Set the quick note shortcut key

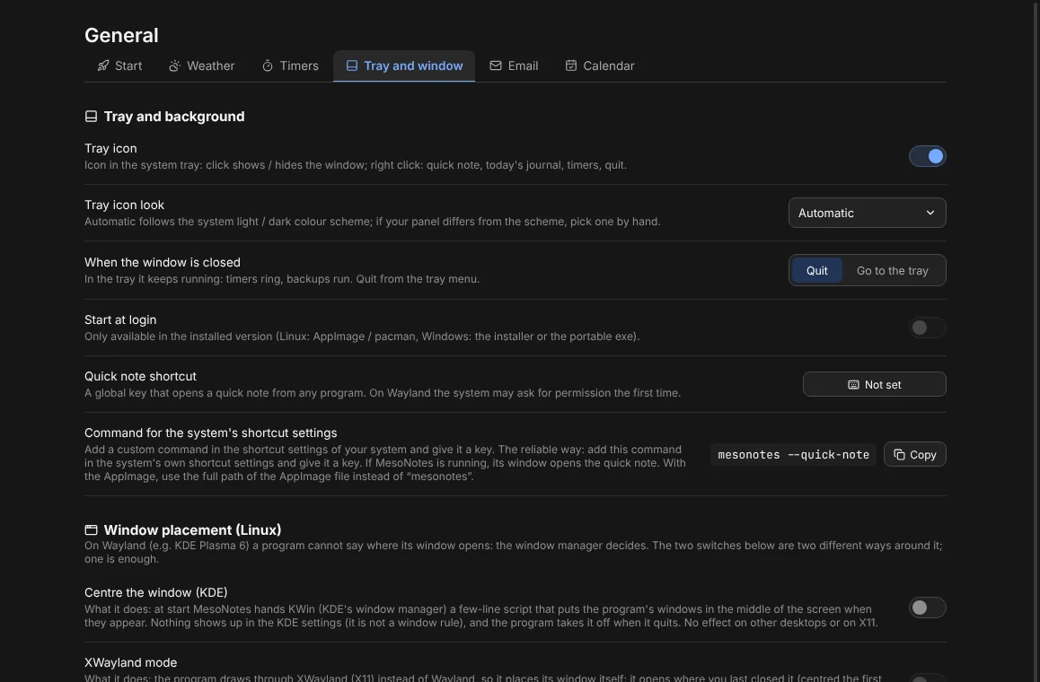coord(874,384)
